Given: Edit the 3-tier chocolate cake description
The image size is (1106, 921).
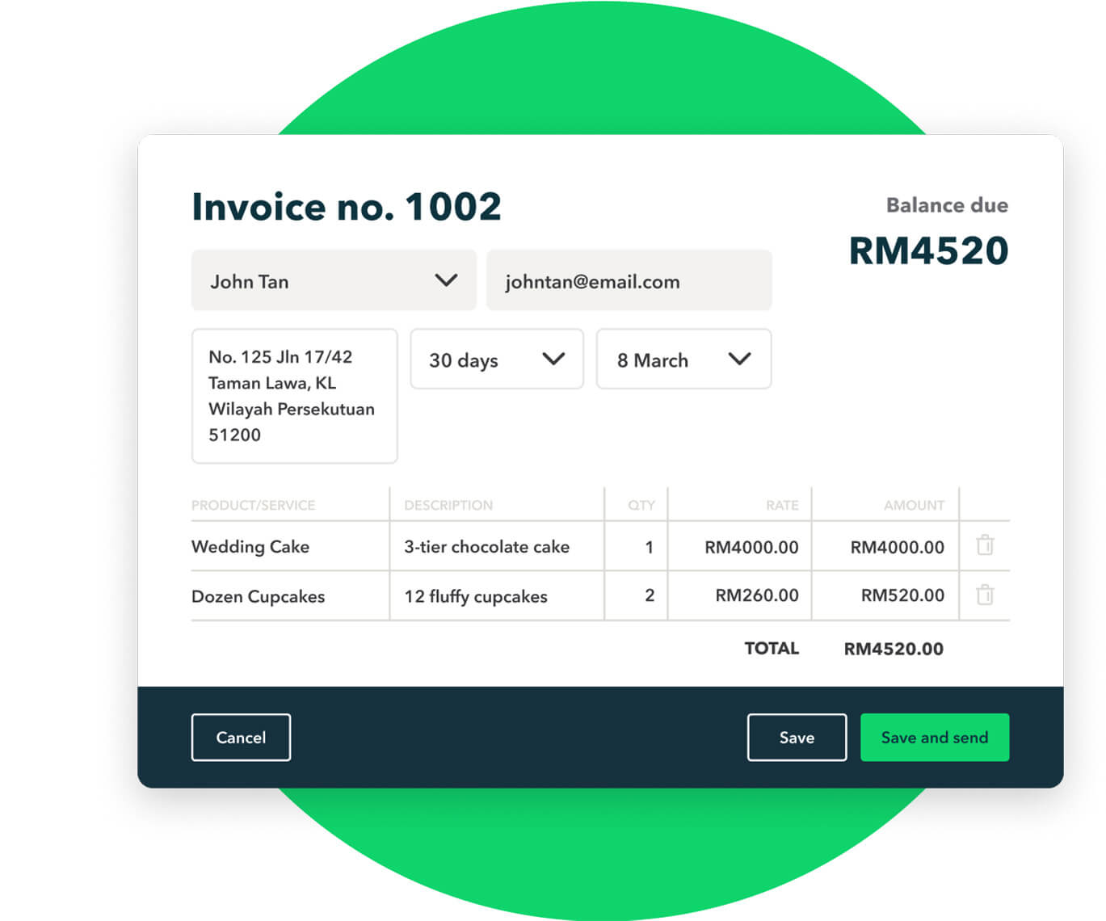Looking at the screenshot, I should click(x=486, y=546).
